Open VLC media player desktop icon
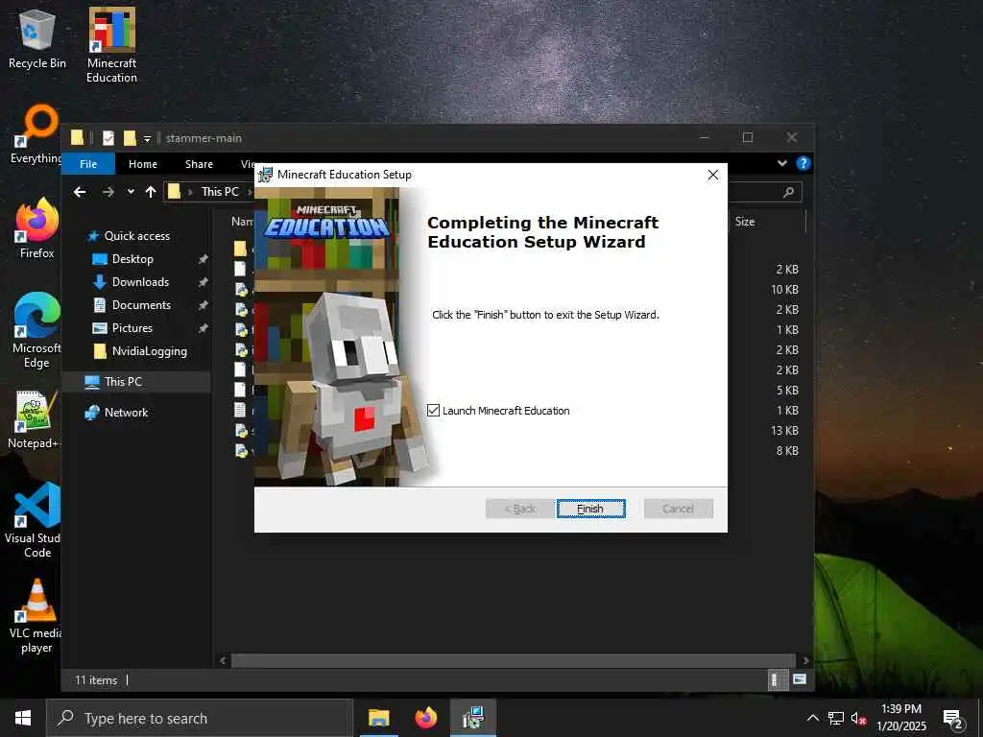 click(x=36, y=616)
